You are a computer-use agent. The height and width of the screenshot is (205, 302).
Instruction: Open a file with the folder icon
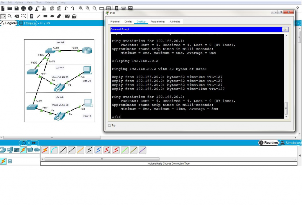pos(10,9)
